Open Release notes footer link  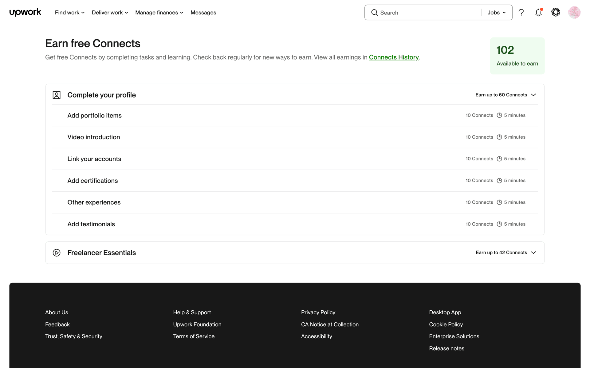[446, 348]
